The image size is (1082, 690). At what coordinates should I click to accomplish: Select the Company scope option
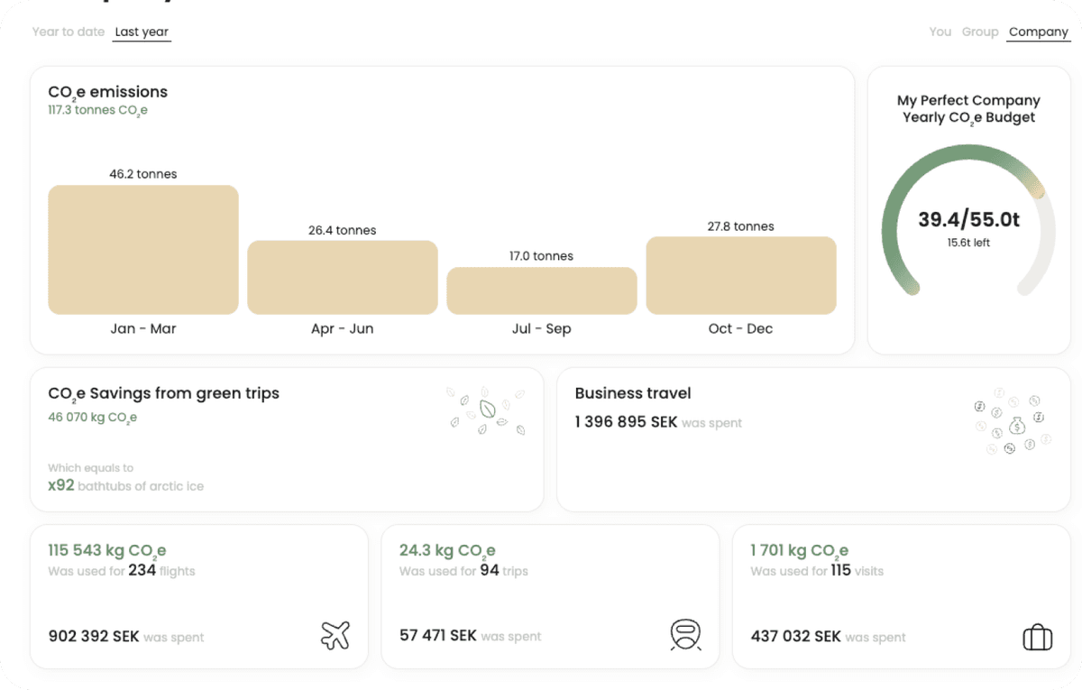(x=1038, y=32)
